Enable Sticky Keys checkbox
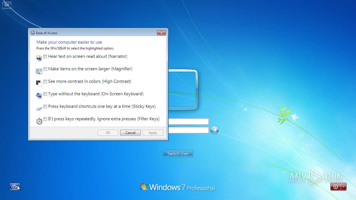The height and width of the screenshot is (200, 356). (45, 106)
